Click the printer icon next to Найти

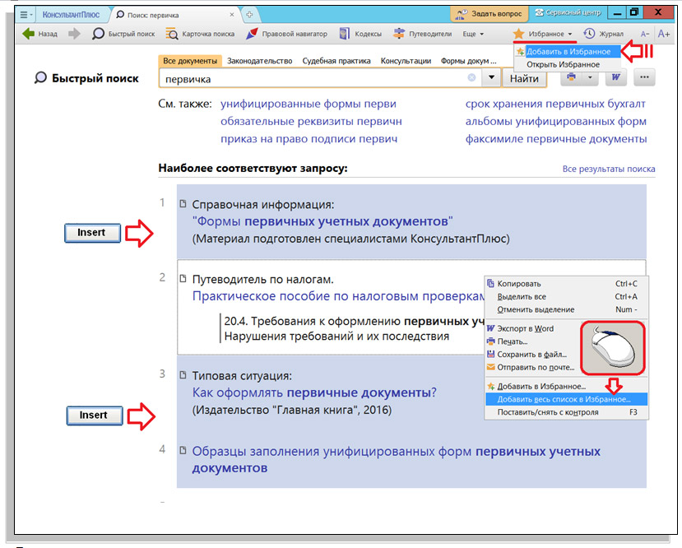(571, 78)
